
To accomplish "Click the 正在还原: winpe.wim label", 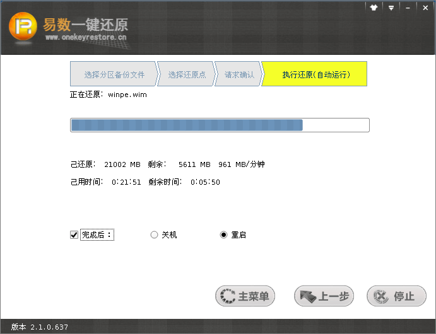I will (108, 95).
